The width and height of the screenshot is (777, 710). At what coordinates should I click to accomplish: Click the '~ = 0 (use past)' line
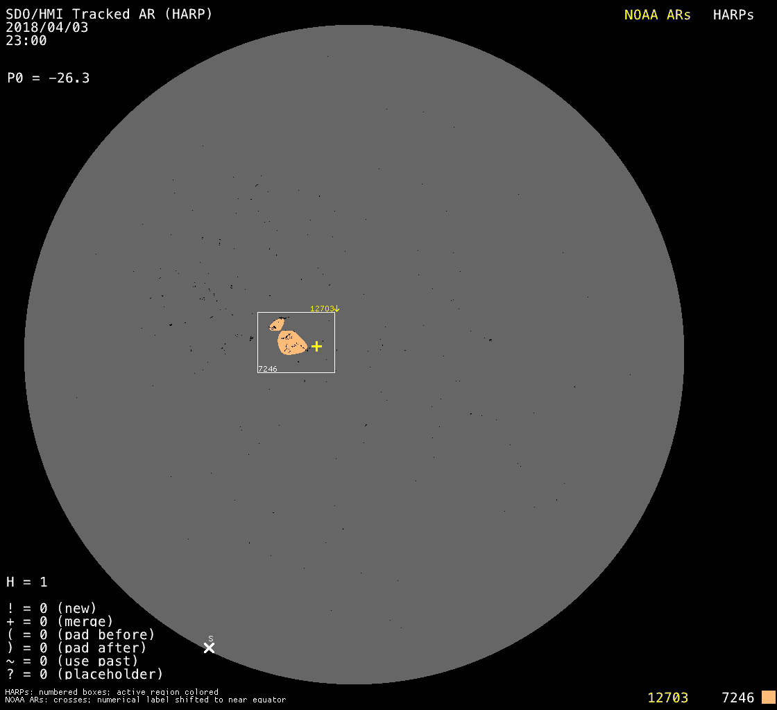click(72, 661)
